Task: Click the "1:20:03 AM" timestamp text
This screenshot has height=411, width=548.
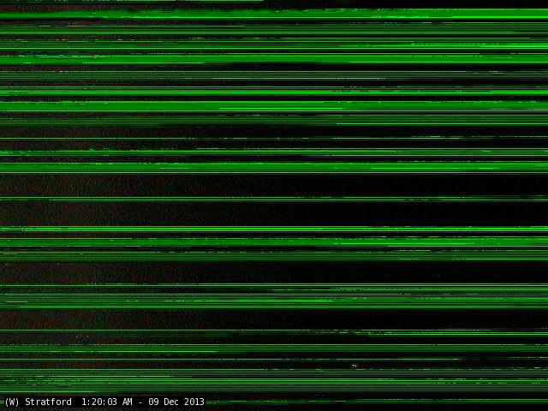Action: click(x=107, y=402)
